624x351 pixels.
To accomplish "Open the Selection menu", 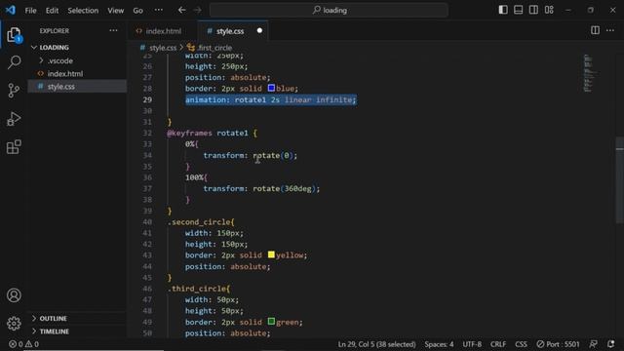I will pyautogui.click(x=83, y=11).
